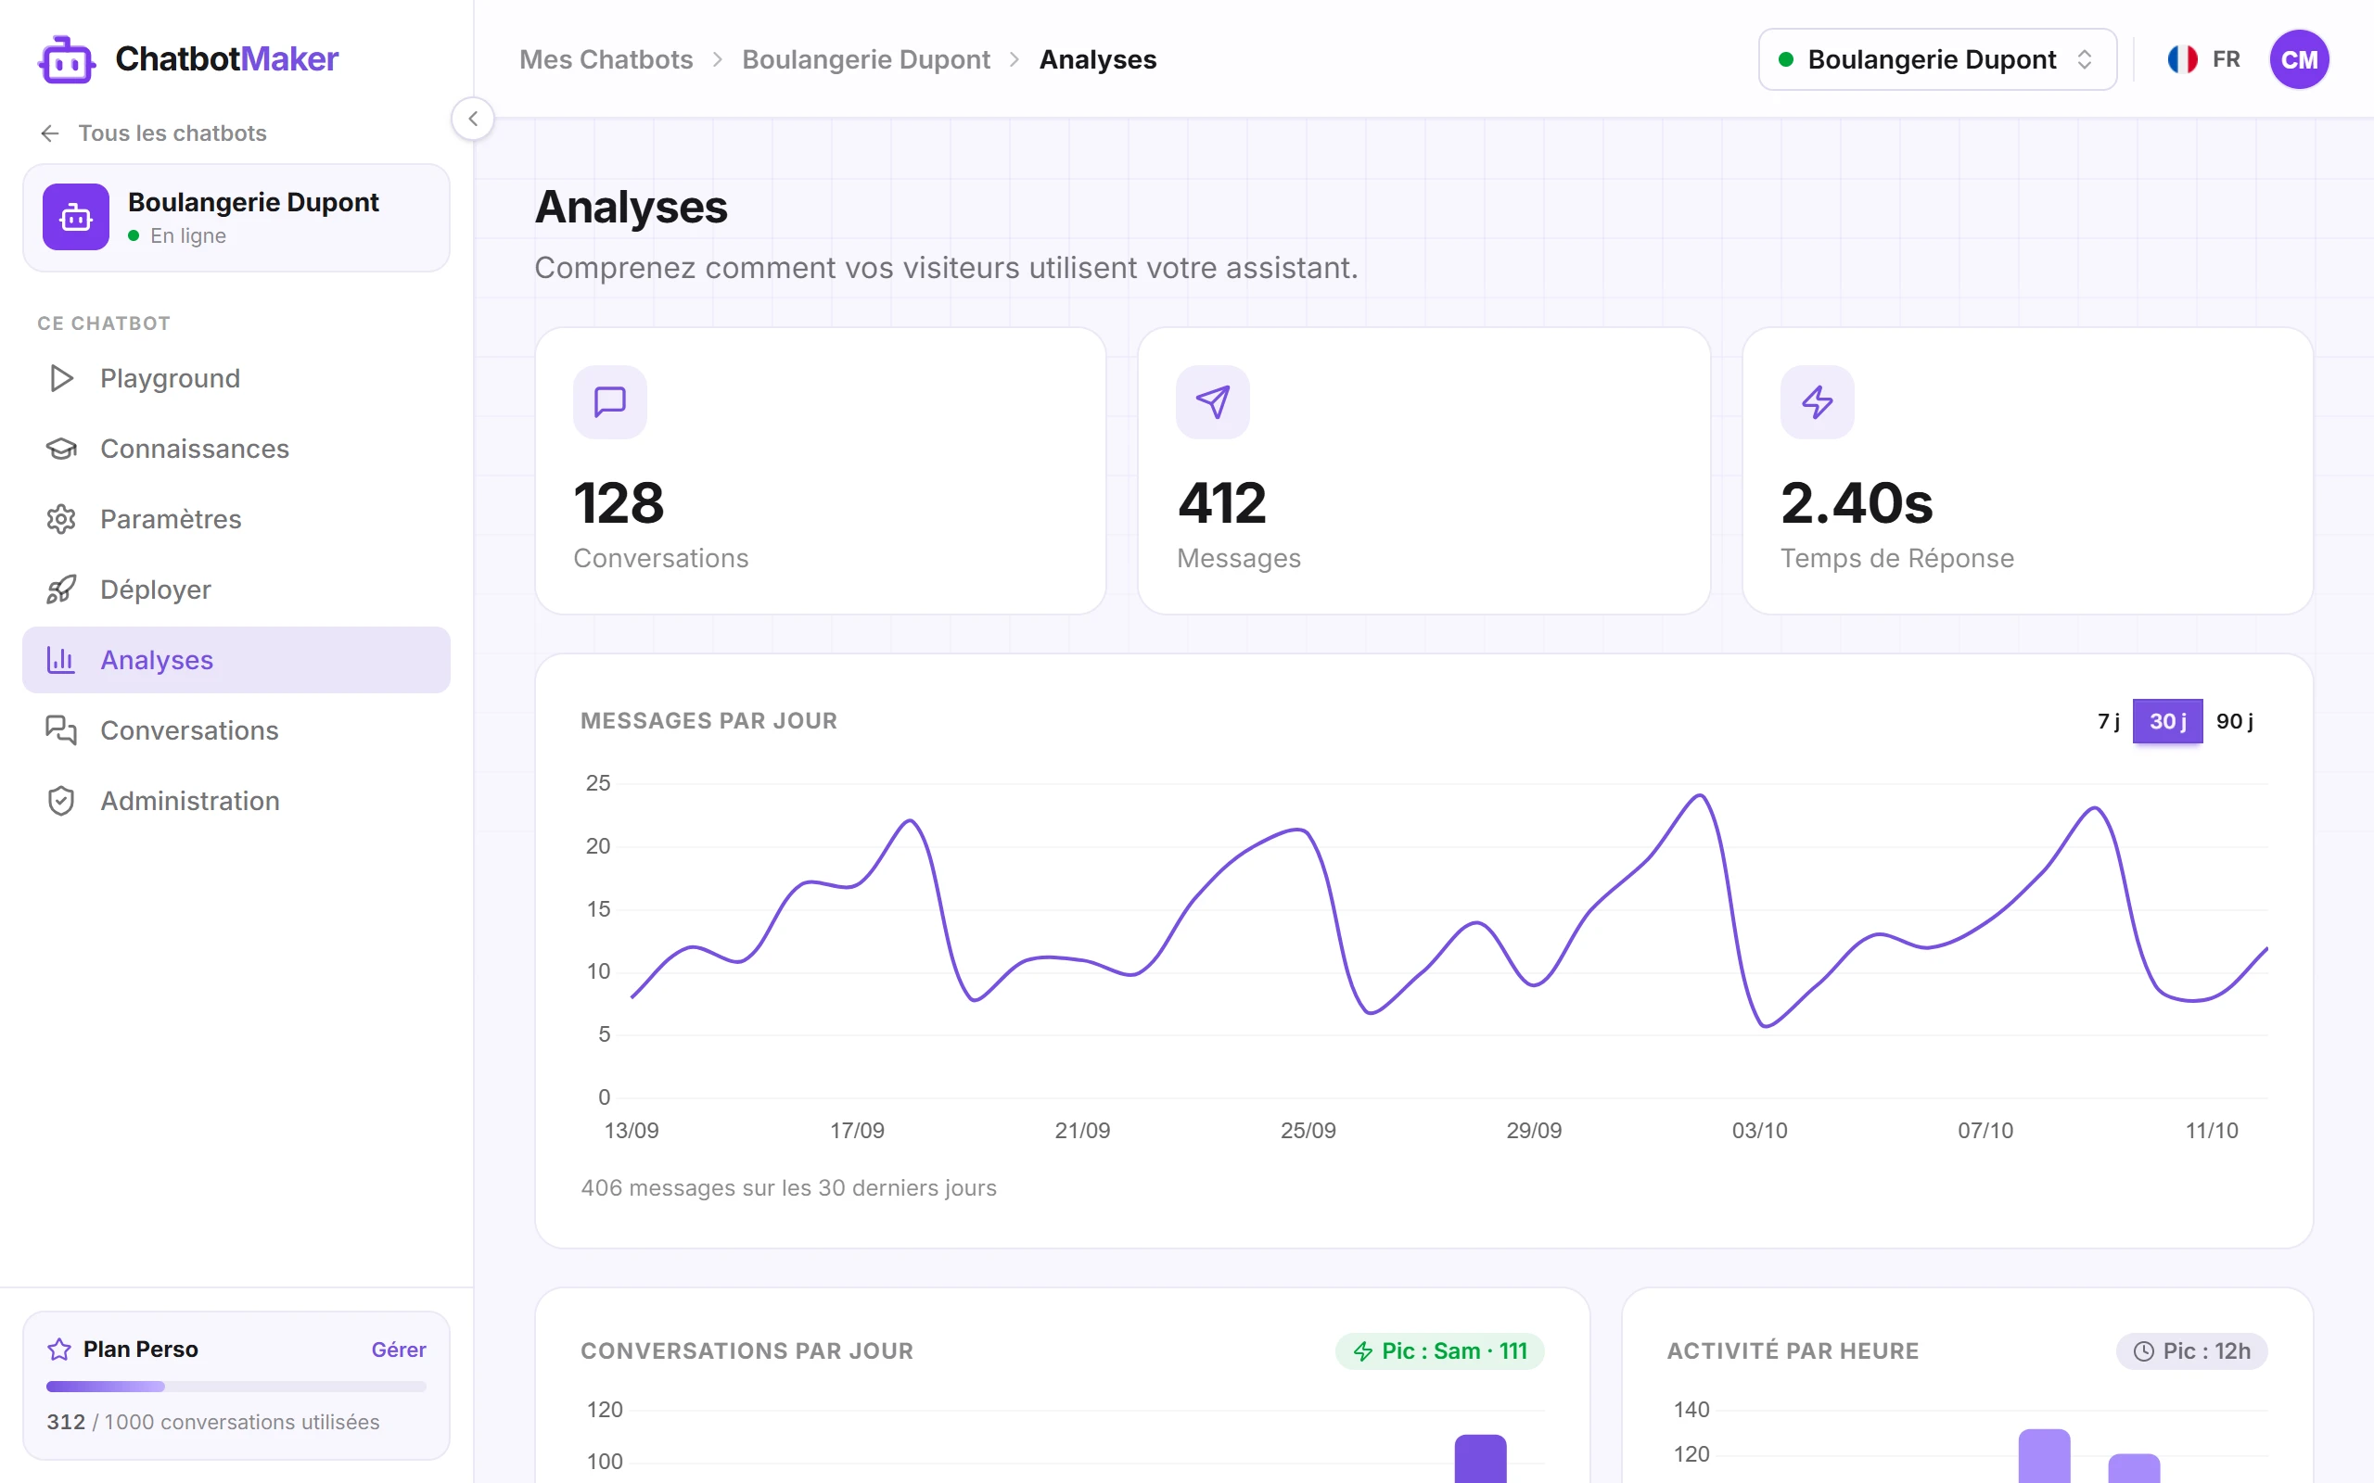Select the 90 j time range
Screen dimensions: 2374x1483
click(x=2234, y=722)
